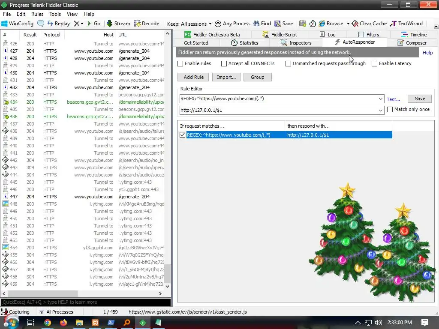The image size is (439, 329).
Task: Sort sessions by Result column
Action: point(30,35)
